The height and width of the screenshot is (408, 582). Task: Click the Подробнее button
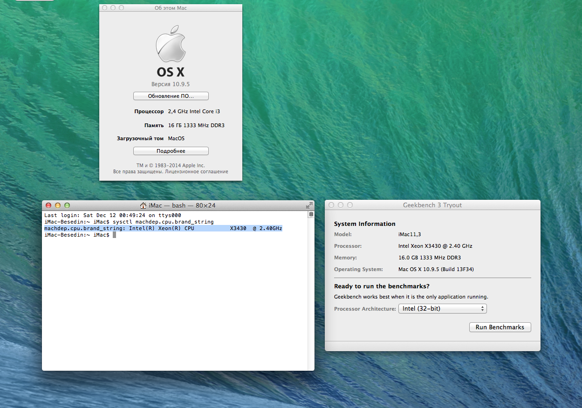pos(171,151)
